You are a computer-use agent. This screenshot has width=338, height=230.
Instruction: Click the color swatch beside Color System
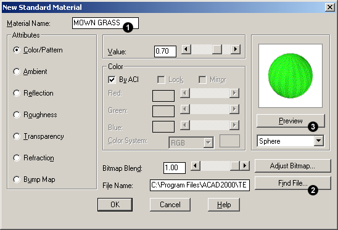(x=229, y=141)
